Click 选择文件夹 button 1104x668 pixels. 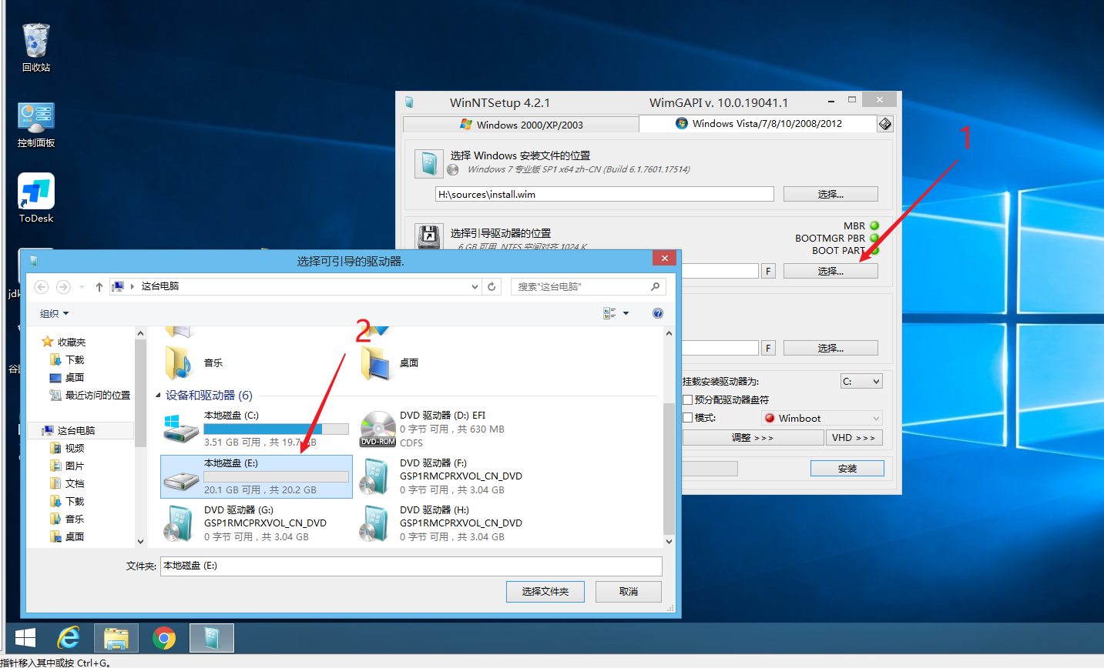[x=545, y=591]
